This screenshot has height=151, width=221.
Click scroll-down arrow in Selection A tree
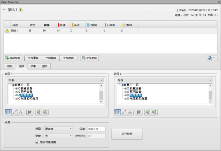click(101, 102)
